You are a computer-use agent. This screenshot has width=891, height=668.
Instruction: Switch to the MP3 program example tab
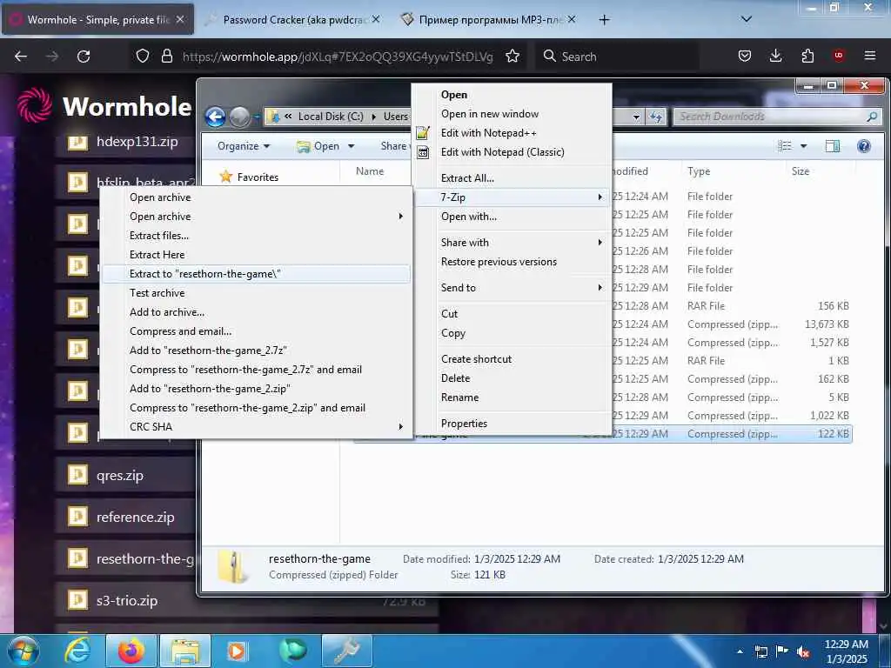tap(489, 20)
